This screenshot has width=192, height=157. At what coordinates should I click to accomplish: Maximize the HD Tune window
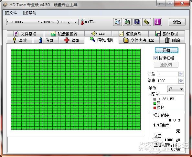click(170, 4)
